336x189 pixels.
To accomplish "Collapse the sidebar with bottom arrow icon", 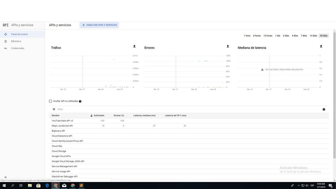I will point(6,177).
